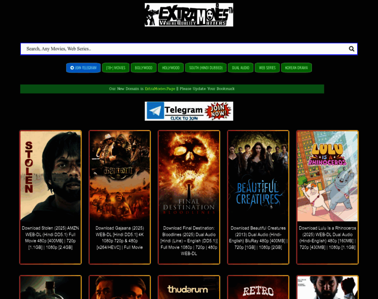This screenshot has height=299, width=378.
Task: Open the Beautiful Creatures poster
Action: 258,176
